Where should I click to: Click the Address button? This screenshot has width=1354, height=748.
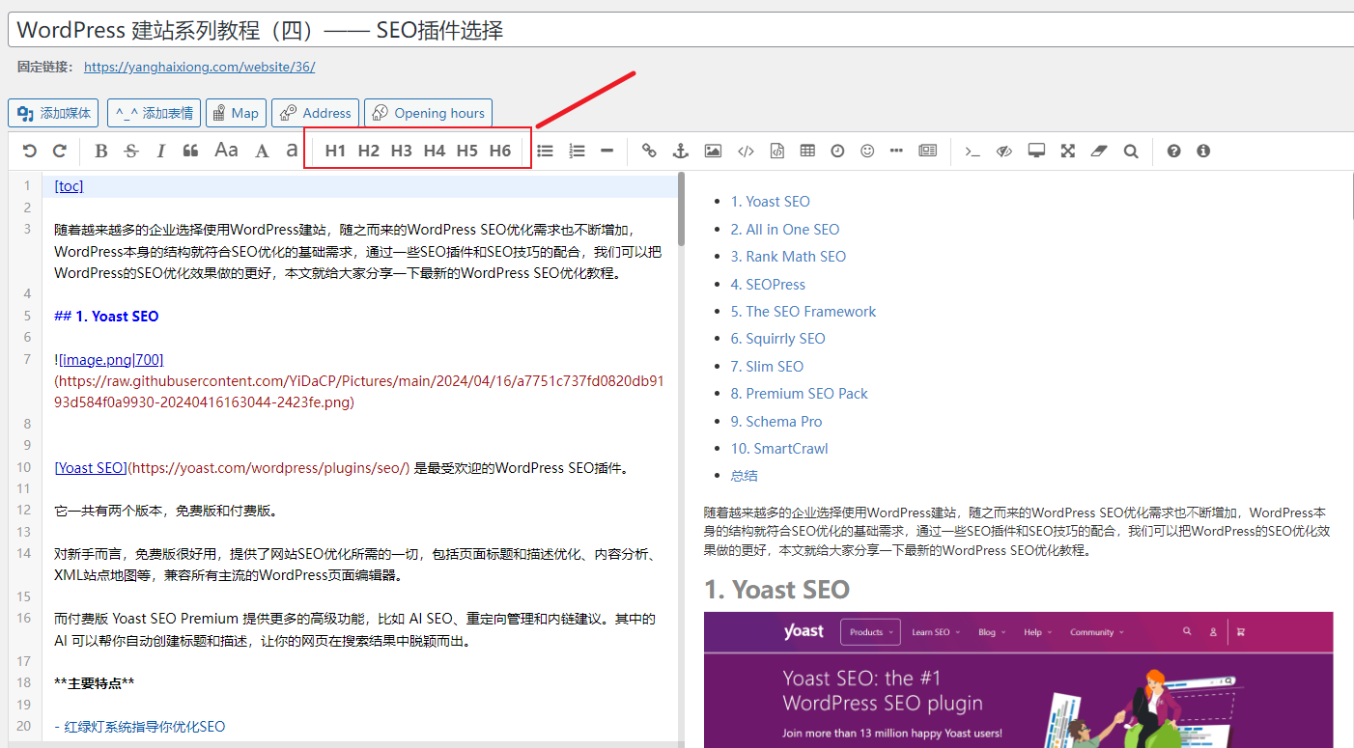(315, 113)
